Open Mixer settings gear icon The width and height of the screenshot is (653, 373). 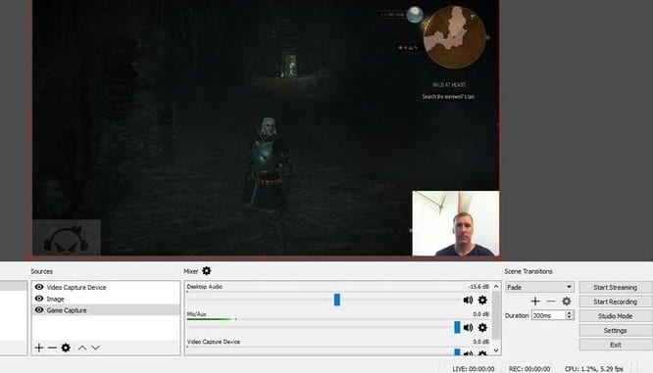[x=207, y=271]
